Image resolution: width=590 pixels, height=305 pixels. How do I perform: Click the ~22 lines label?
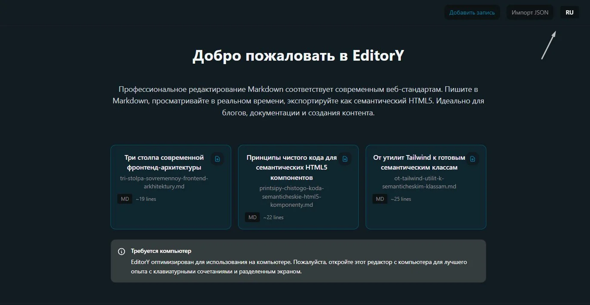click(273, 217)
